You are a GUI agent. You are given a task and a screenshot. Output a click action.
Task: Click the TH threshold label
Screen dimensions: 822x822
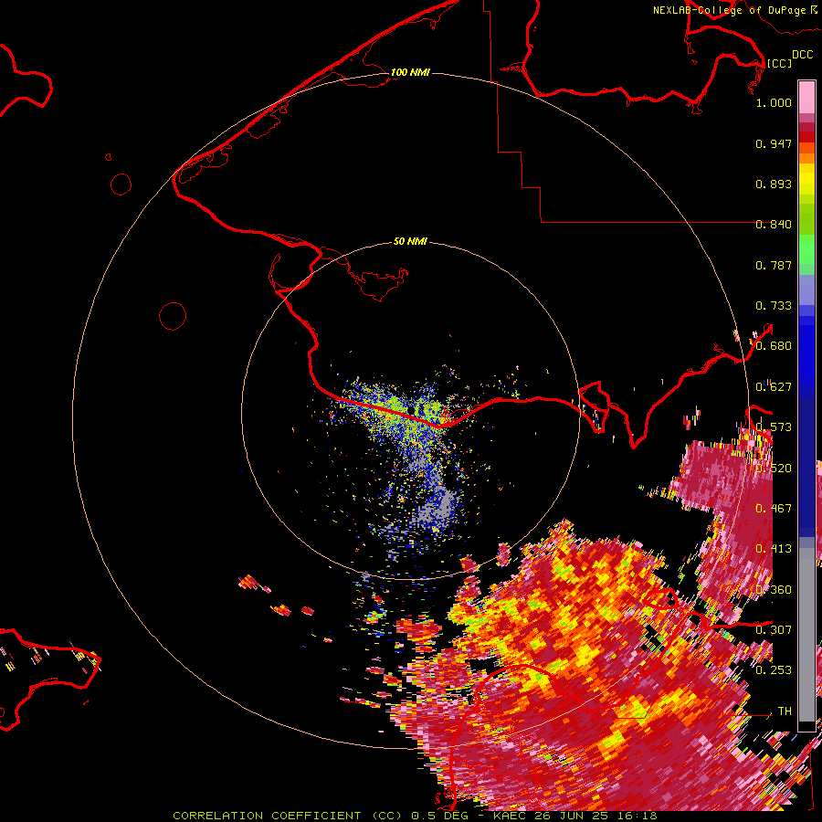[785, 711]
